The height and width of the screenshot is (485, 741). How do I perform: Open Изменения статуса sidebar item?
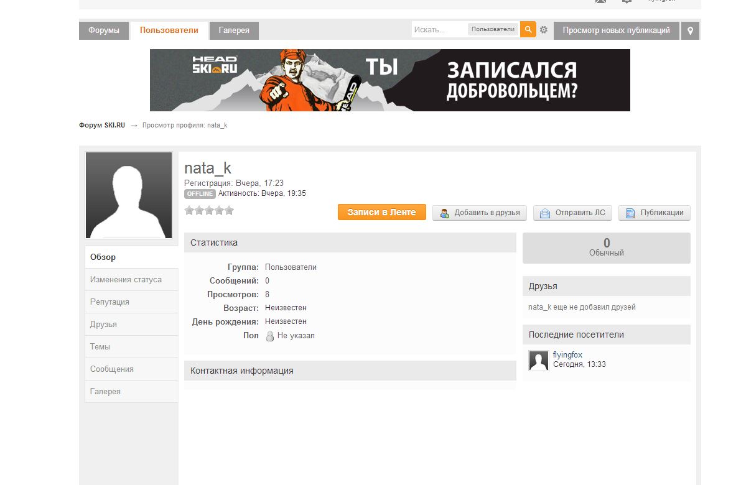coord(131,280)
